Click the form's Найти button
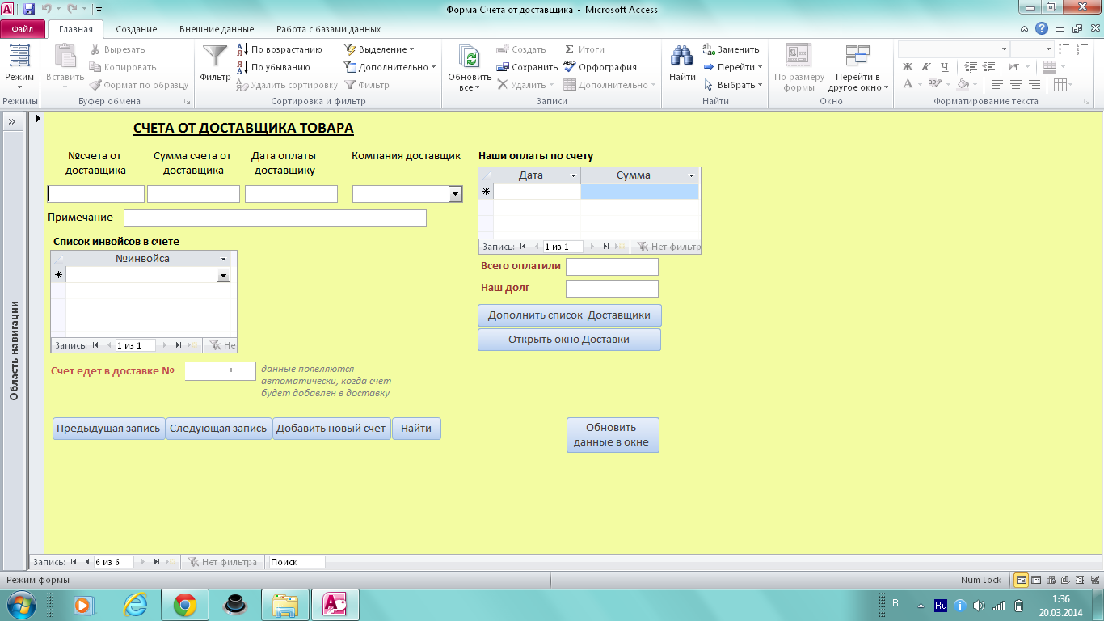Image resolution: width=1104 pixels, height=621 pixels. click(416, 429)
